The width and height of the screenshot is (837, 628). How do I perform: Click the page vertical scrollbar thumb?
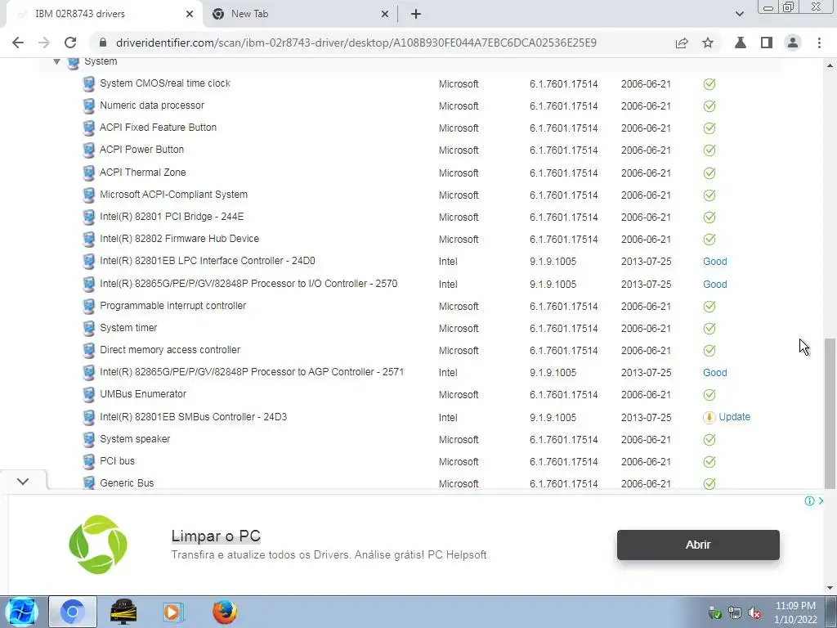[x=830, y=413]
